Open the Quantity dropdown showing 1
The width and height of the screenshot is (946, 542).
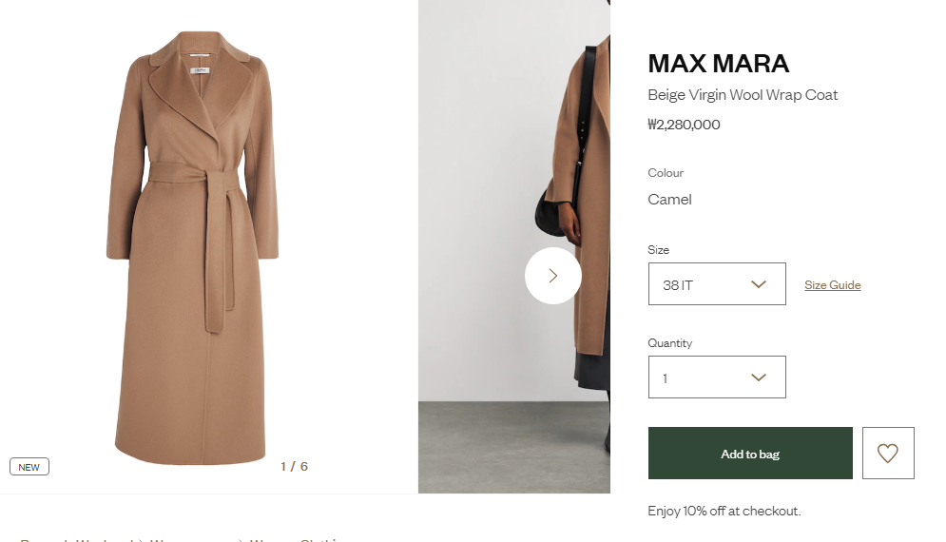point(716,377)
